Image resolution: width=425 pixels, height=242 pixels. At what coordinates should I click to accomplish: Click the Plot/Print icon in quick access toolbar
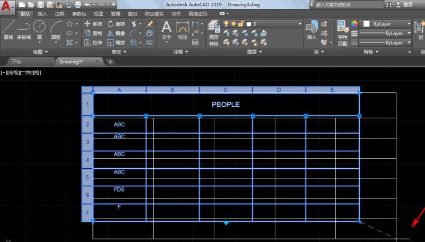(x=78, y=5)
